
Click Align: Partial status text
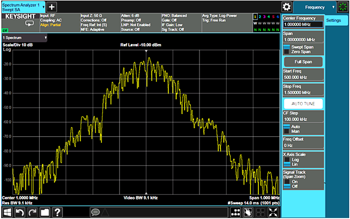point(50,25)
